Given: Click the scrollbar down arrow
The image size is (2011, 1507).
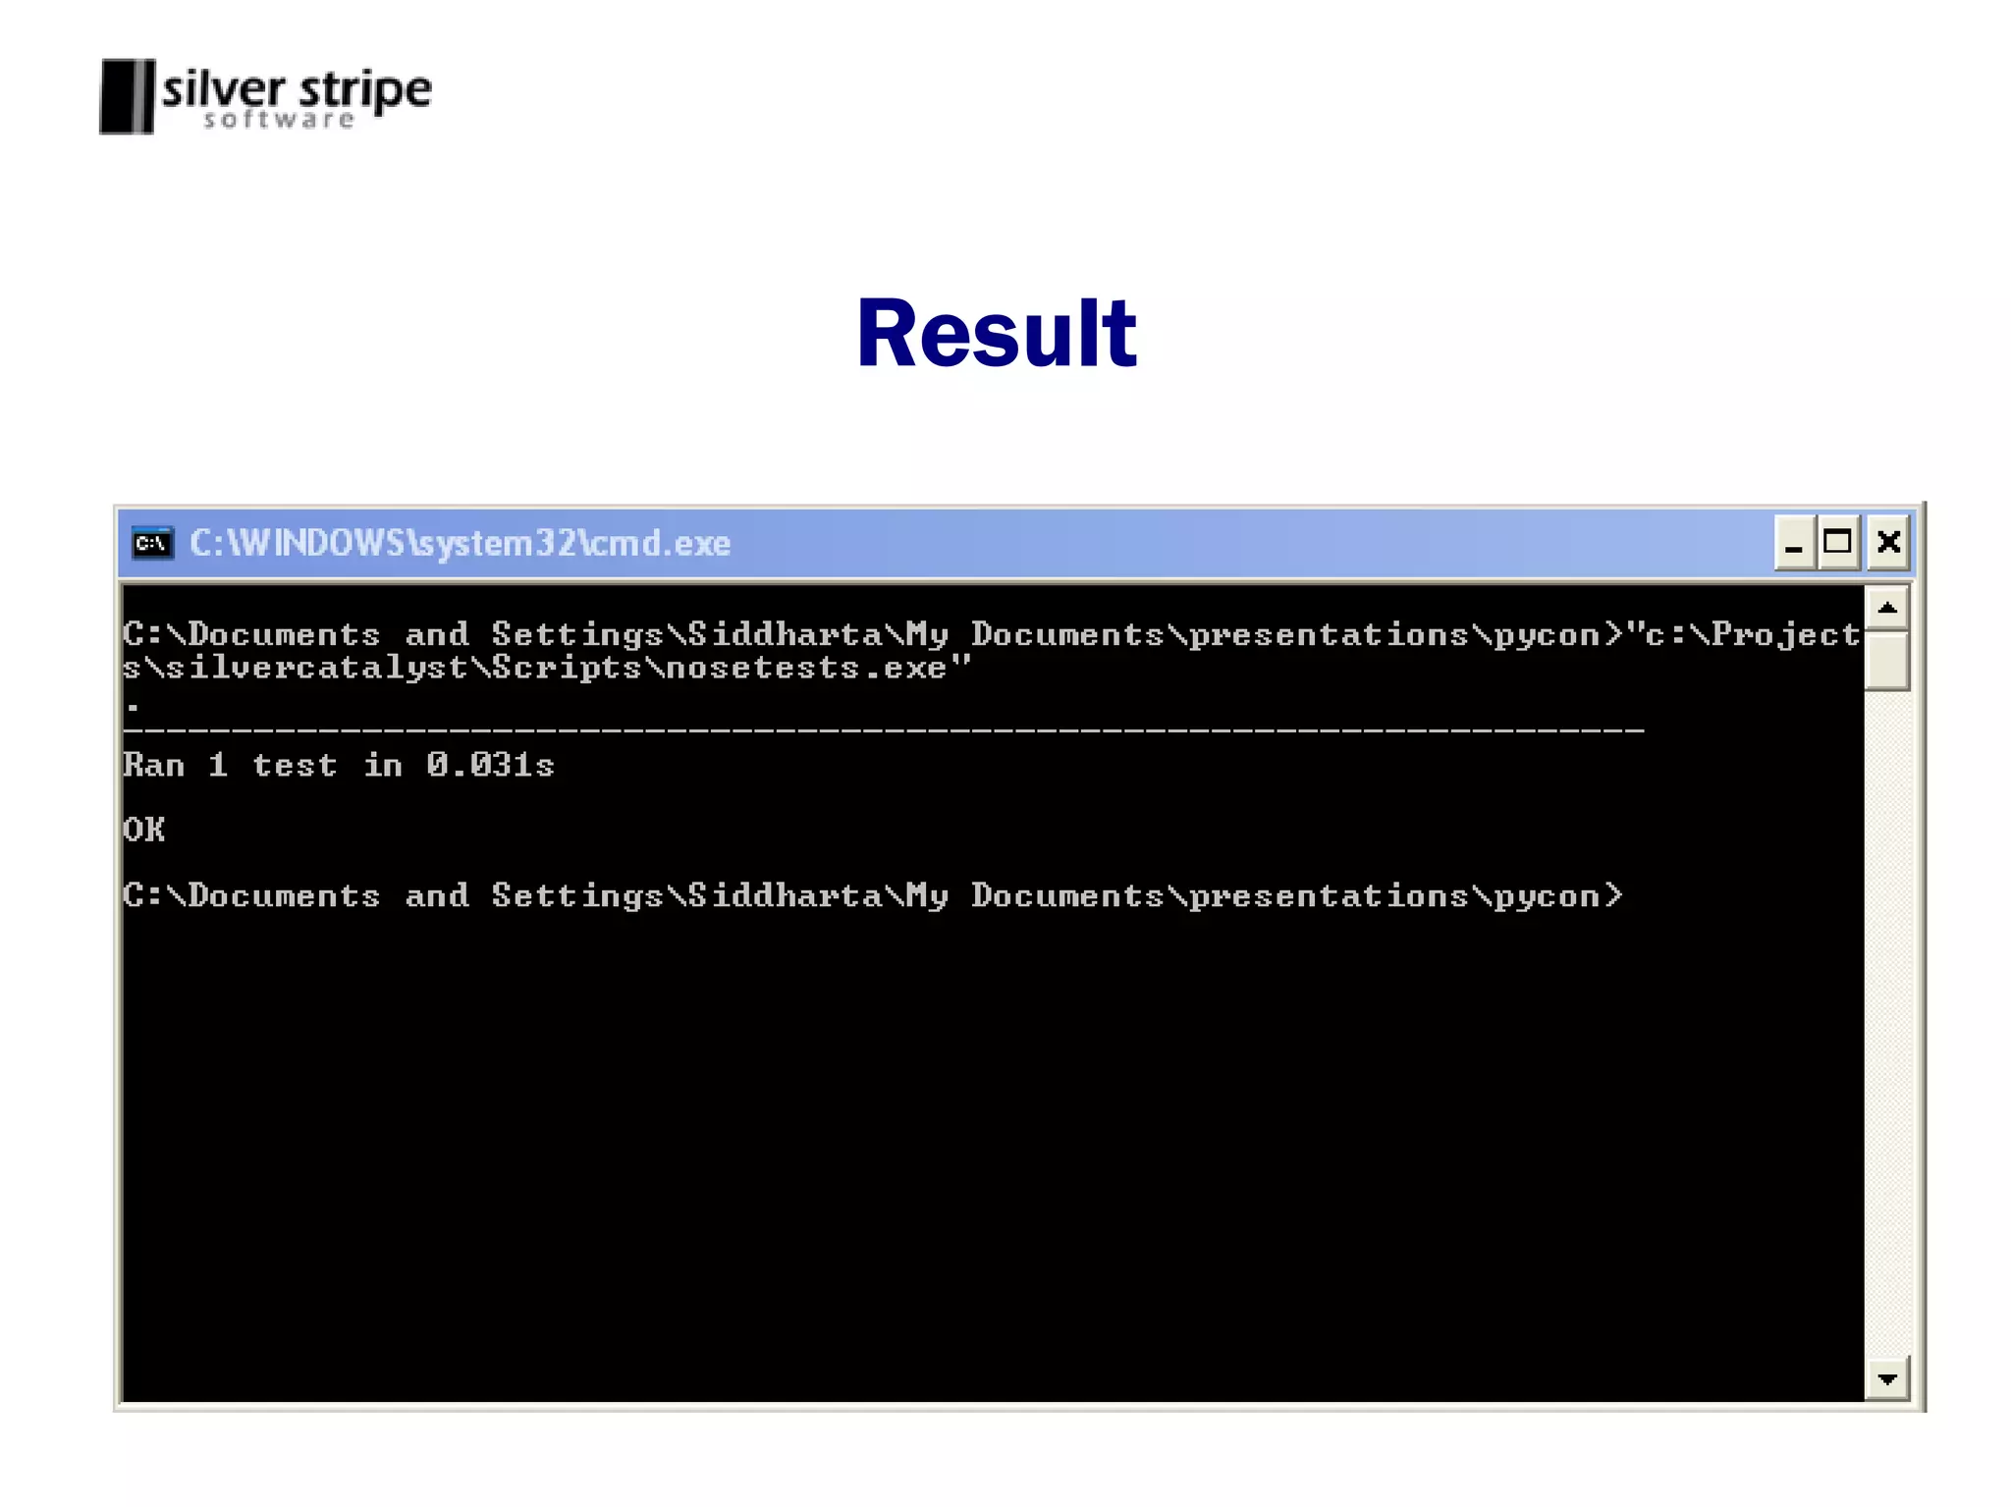Looking at the screenshot, I should (x=1886, y=1378).
